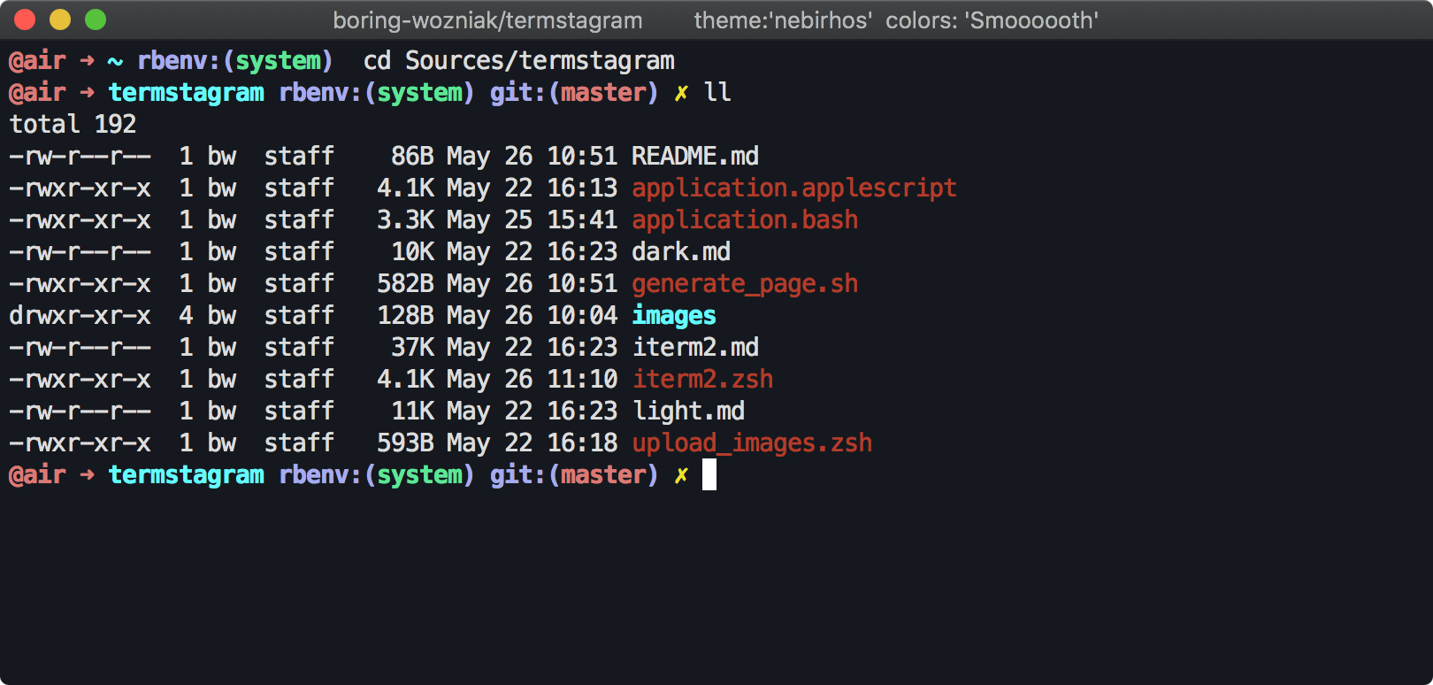Click the 593B size of upload_images.zsh
The image size is (1433, 685).
click(x=405, y=443)
